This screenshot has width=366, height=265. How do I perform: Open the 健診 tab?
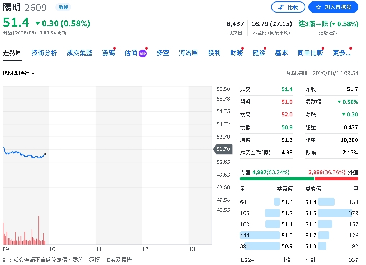(259, 53)
